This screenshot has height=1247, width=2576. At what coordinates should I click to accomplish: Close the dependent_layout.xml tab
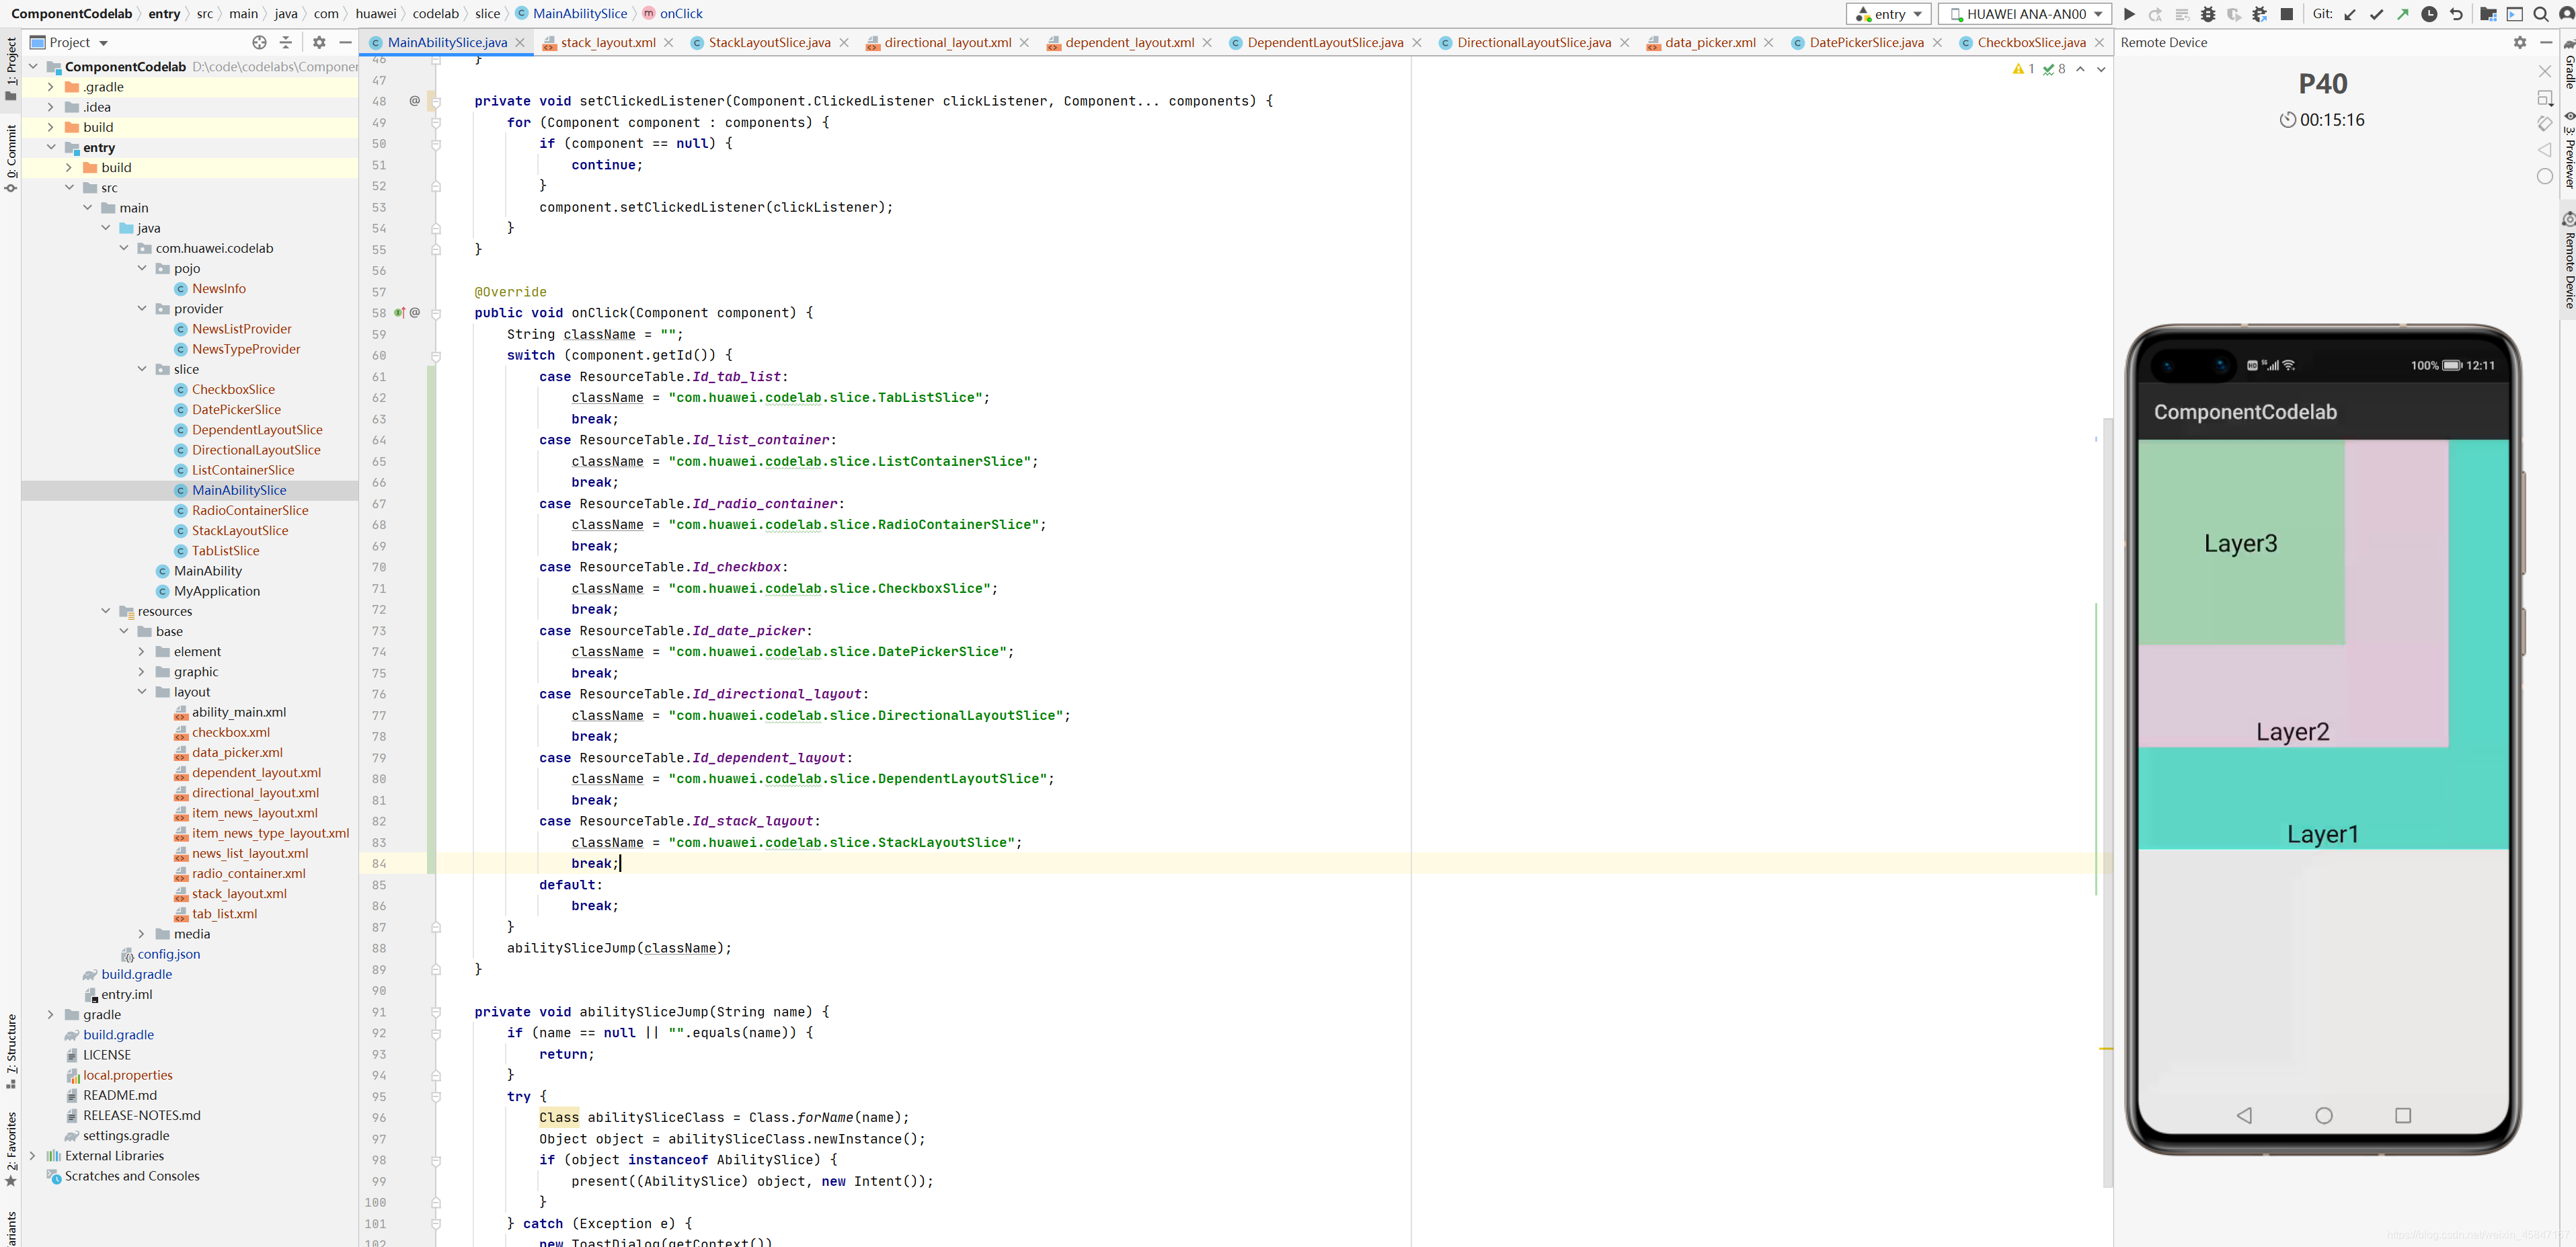click(x=1207, y=42)
